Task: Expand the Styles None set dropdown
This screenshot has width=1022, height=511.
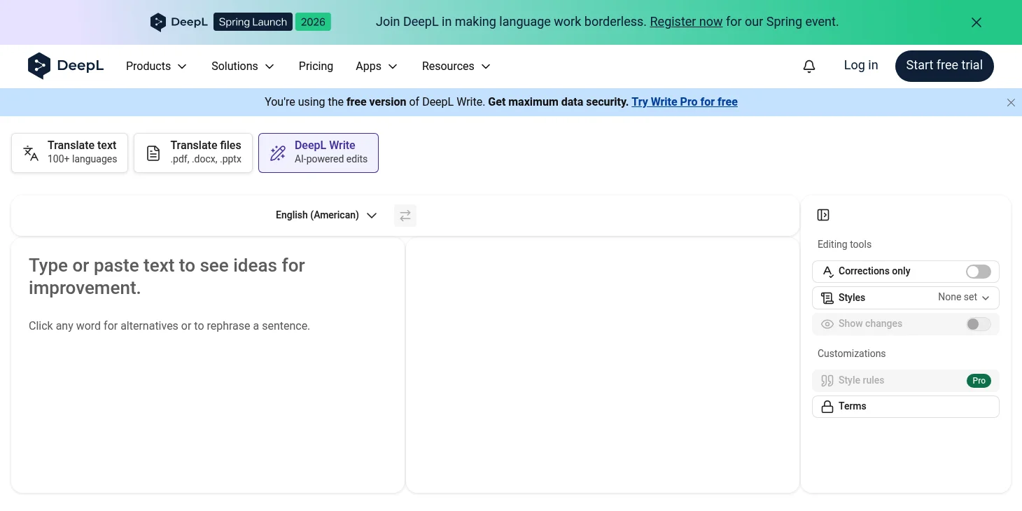Action: [x=963, y=297]
